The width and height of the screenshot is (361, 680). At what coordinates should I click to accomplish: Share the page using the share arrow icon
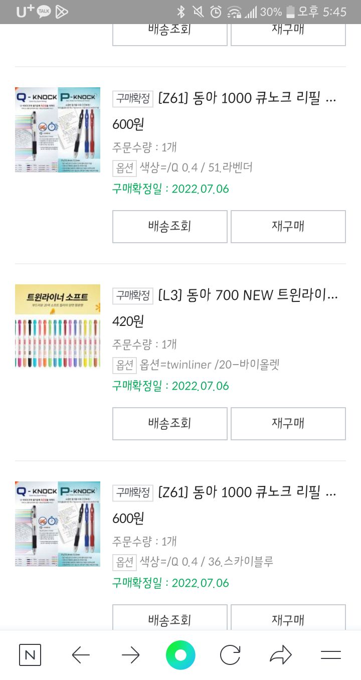click(x=280, y=655)
